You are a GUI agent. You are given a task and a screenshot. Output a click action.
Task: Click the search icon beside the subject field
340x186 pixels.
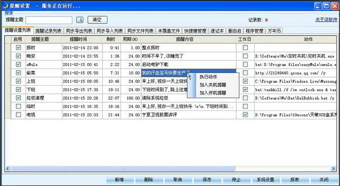click(x=80, y=20)
